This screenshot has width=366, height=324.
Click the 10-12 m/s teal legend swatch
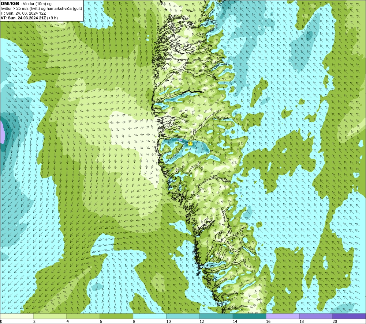(x=183, y=316)
